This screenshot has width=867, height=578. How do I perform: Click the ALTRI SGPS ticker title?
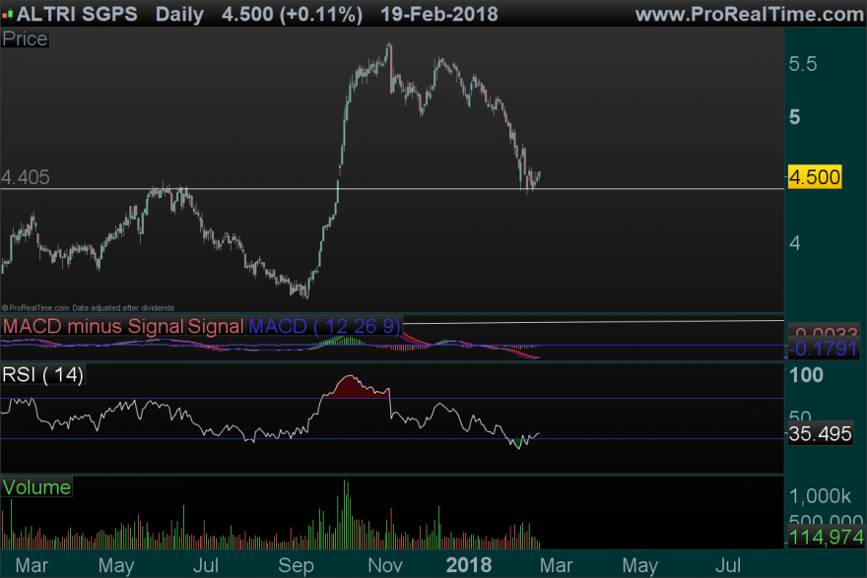(x=77, y=13)
